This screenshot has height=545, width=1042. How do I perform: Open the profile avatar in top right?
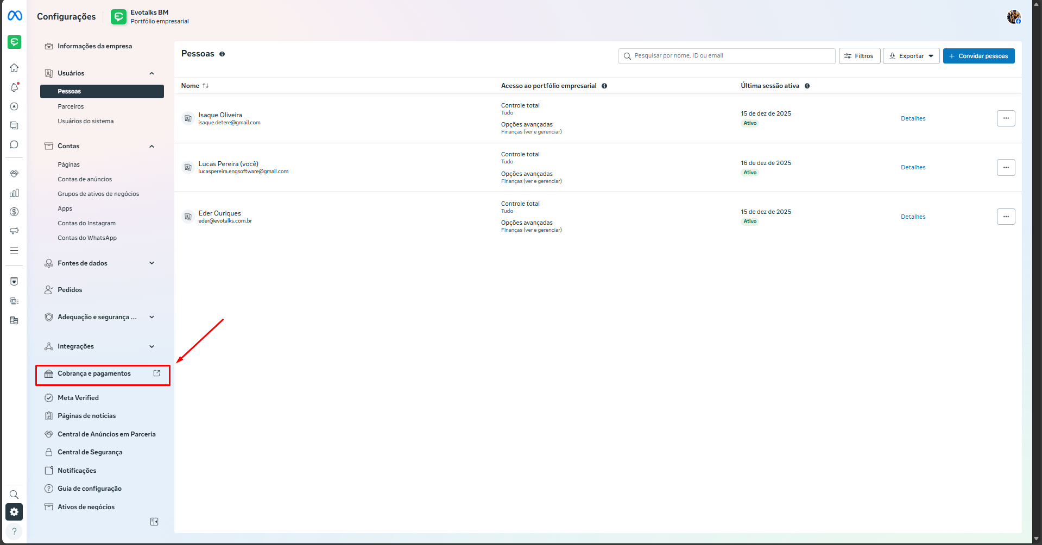click(x=1013, y=17)
